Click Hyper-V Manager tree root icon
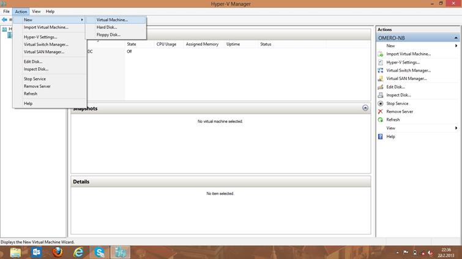Viewport: 462px width, 259px height. [4, 29]
